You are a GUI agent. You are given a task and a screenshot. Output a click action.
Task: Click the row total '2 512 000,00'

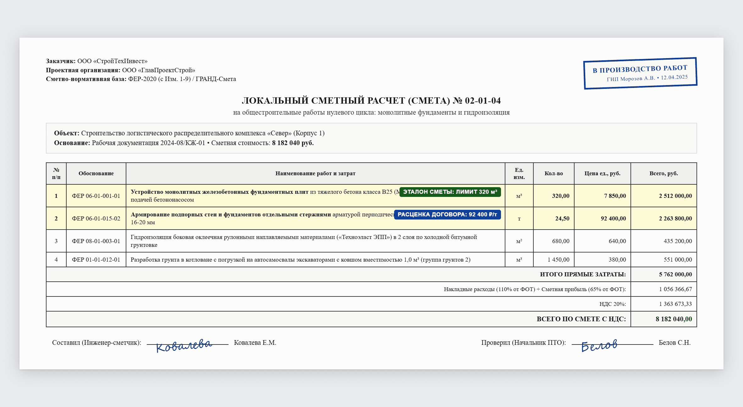pyautogui.click(x=675, y=196)
